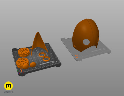Select the ring part closer to the cone
Screen dimensions: 124x96
click(42, 55)
